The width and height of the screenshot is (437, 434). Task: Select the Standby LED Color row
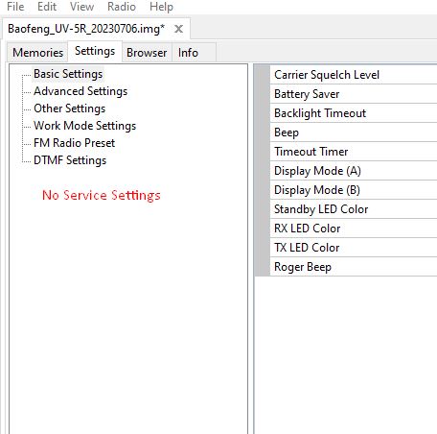pos(354,209)
